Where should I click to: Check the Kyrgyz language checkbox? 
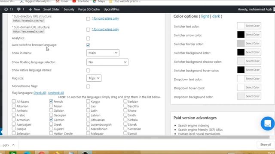tap(88, 101)
